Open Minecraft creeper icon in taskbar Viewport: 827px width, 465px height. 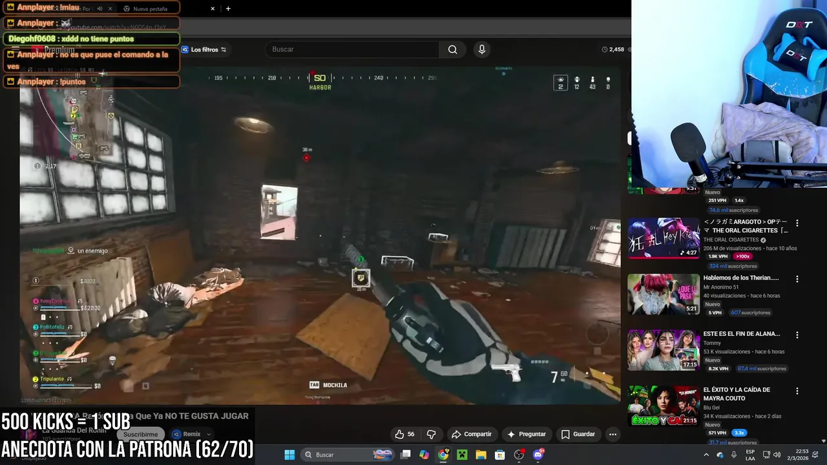462,455
